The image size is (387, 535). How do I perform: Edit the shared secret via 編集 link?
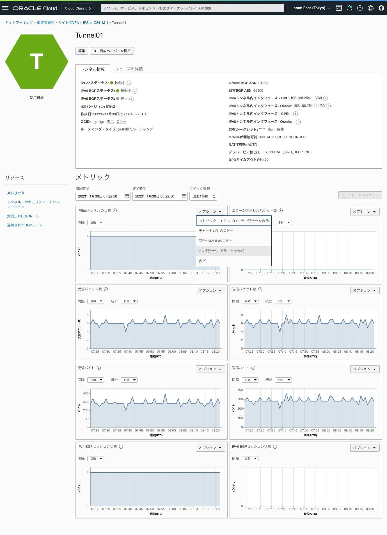pos(281,130)
